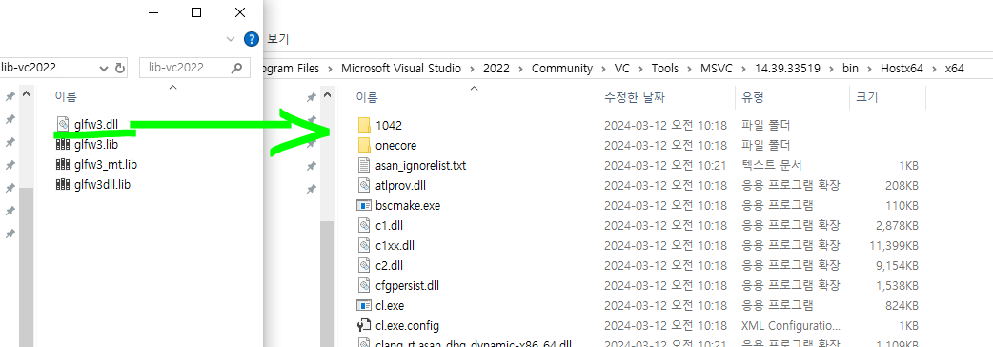The height and width of the screenshot is (347, 993).
Task: Click 11,399KB size of c1xx.dll
Action: (893, 245)
